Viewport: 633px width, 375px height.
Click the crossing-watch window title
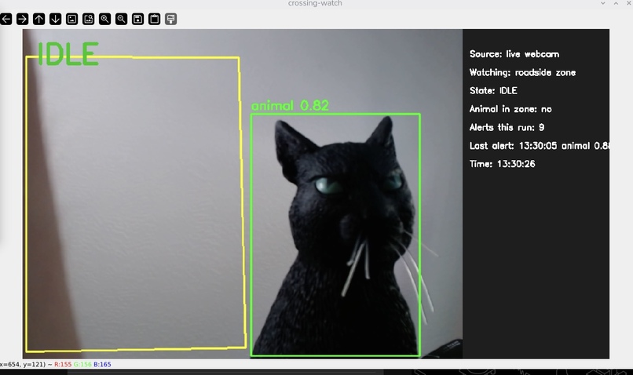click(x=315, y=3)
